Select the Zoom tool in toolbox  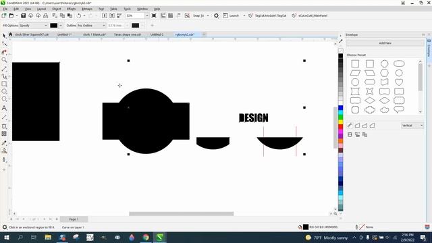pyautogui.click(x=4, y=60)
